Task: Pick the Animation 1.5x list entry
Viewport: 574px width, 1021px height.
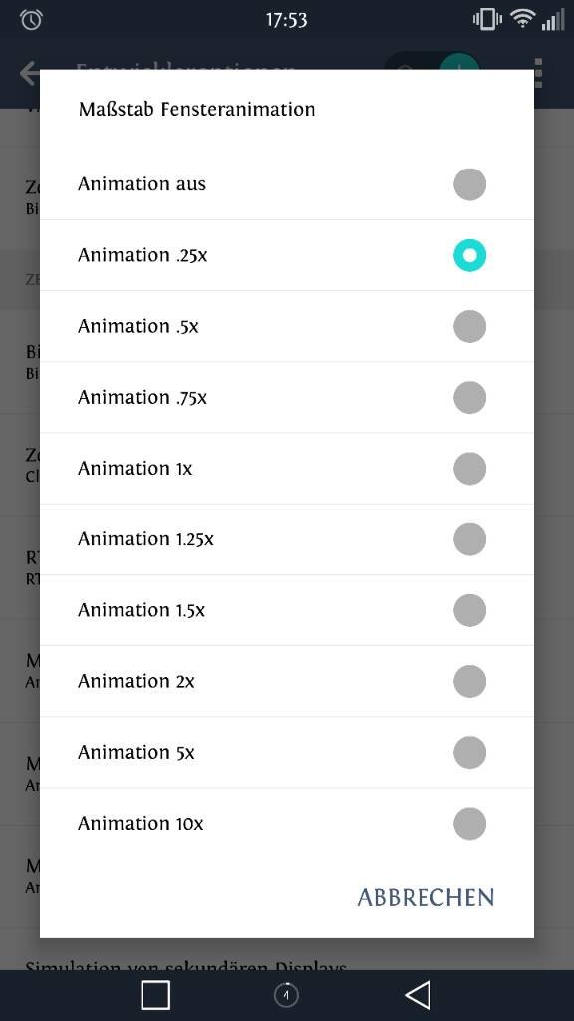Action: tap(287, 610)
